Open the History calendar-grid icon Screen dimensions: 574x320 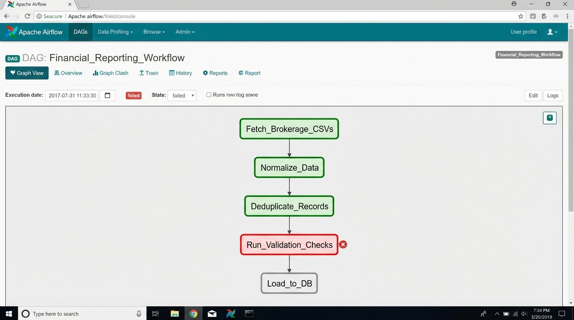(x=171, y=73)
